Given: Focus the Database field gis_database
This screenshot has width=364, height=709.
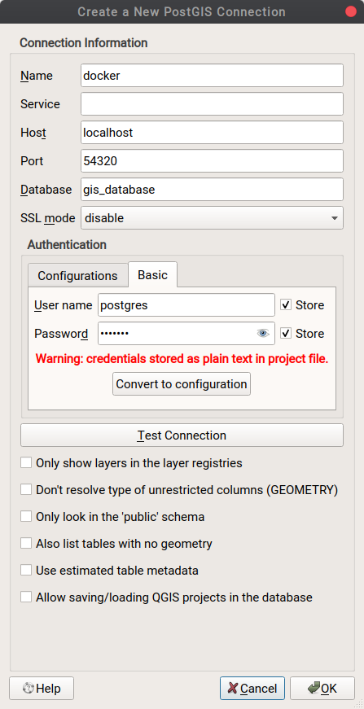Looking at the screenshot, I should point(212,189).
